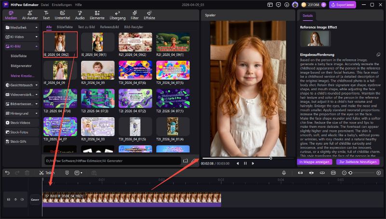Open the AI-Avatar tool
The width and height of the screenshot is (386, 219).
click(29, 14)
